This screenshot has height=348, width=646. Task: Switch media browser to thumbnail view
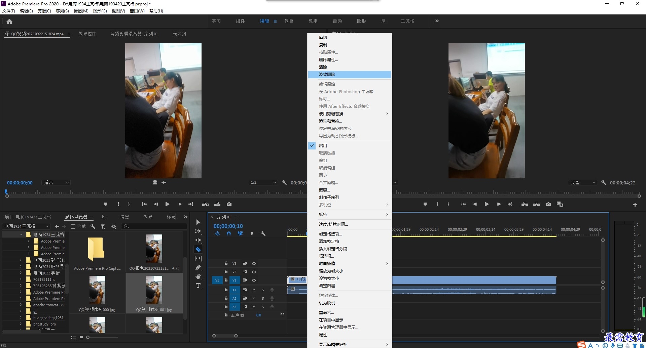tap(81, 337)
